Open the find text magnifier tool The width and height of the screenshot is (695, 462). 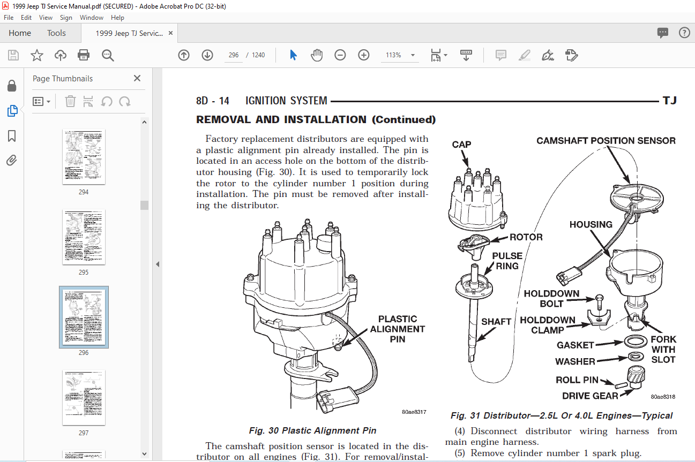click(108, 55)
